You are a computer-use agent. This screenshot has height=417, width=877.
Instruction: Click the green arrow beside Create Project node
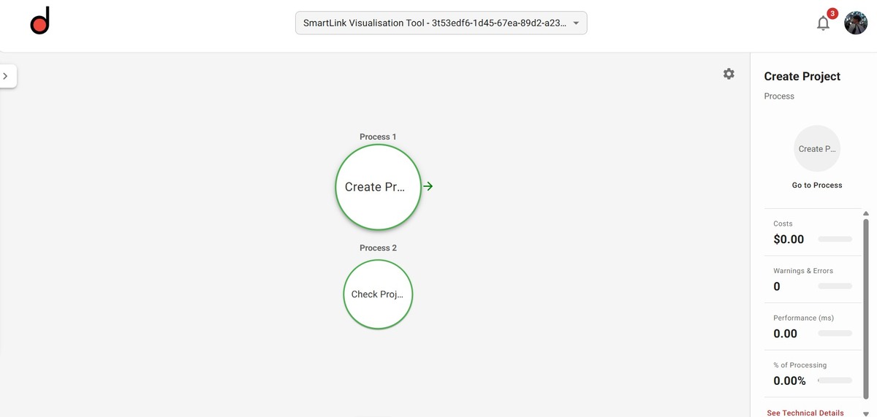click(x=428, y=186)
